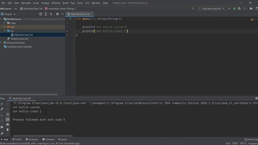Image resolution: width=258 pixels, height=145 pixels.
Task: Open the Refactor menu
Action: click(x=56, y=3)
